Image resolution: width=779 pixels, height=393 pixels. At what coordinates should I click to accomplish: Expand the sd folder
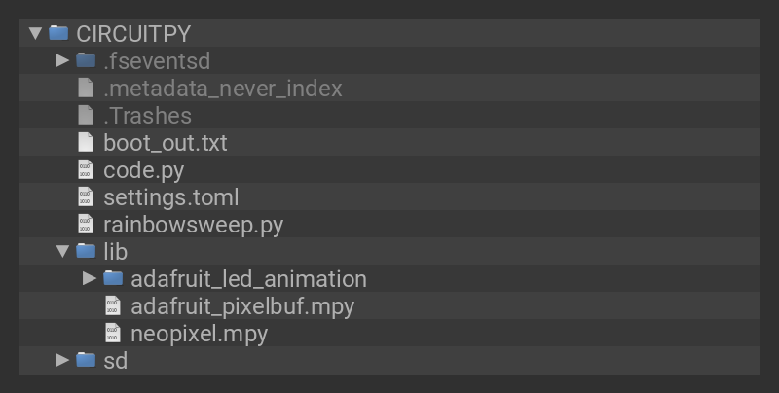(62, 360)
